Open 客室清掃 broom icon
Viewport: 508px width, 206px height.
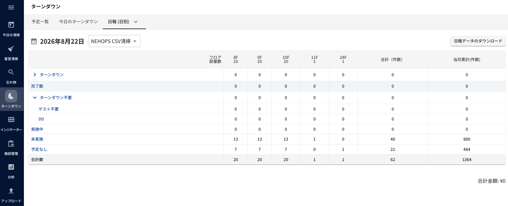coord(11,48)
